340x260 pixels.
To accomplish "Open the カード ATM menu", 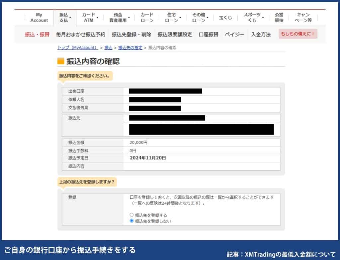I will [x=89, y=18].
